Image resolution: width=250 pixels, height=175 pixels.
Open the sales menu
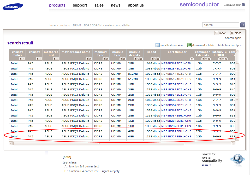click(99, 5)
